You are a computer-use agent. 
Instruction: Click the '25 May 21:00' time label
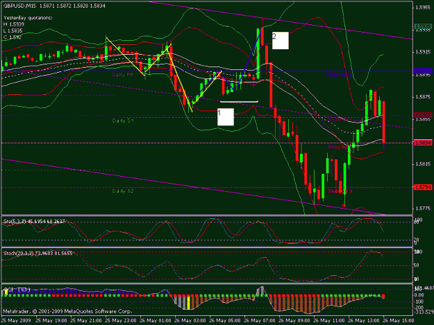tap(86, 321)
